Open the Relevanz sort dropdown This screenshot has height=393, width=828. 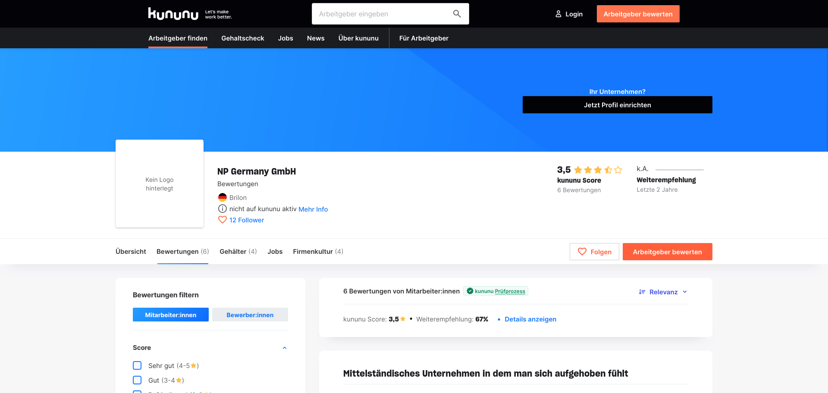point(663,292)
